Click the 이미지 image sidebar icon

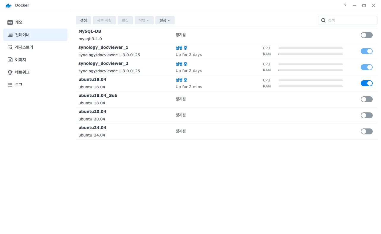[x=10, y=60]
